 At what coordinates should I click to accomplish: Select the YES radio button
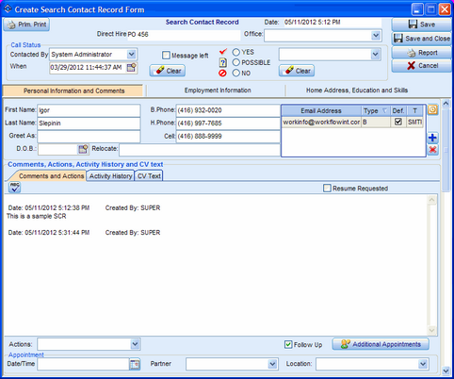[x=236, y=52]
